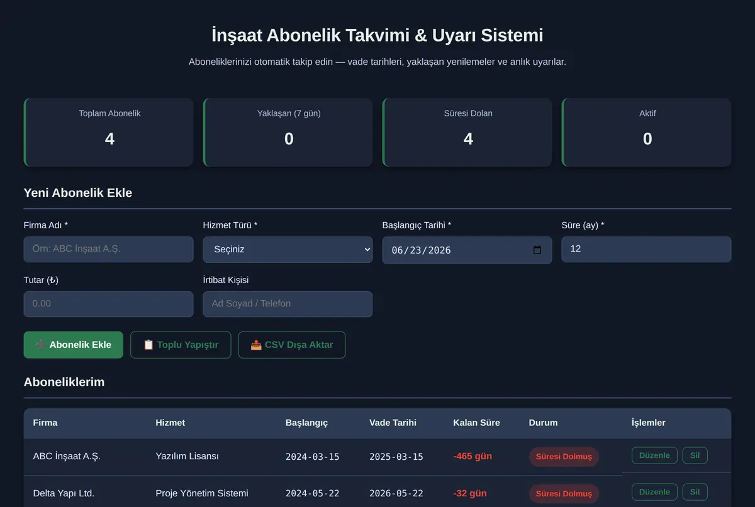This screenshot has width=755, height=507.
Task: Click the Durum column header
Action: [543, 423]
